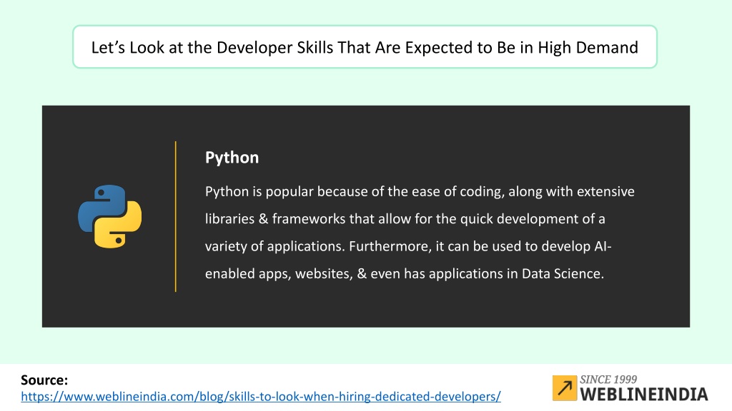Click the Python logo icon
Screen dimensions: 732x411
(x=109, y=216)
